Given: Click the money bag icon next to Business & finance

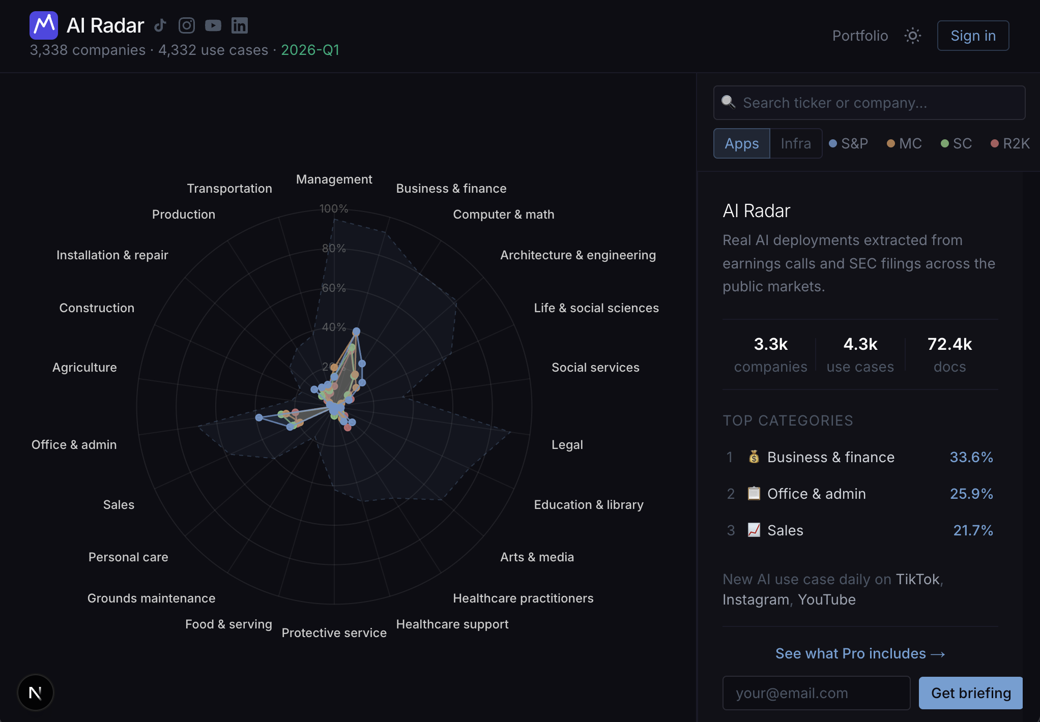Looking at the screenshot, I should [x=754, y=457].
